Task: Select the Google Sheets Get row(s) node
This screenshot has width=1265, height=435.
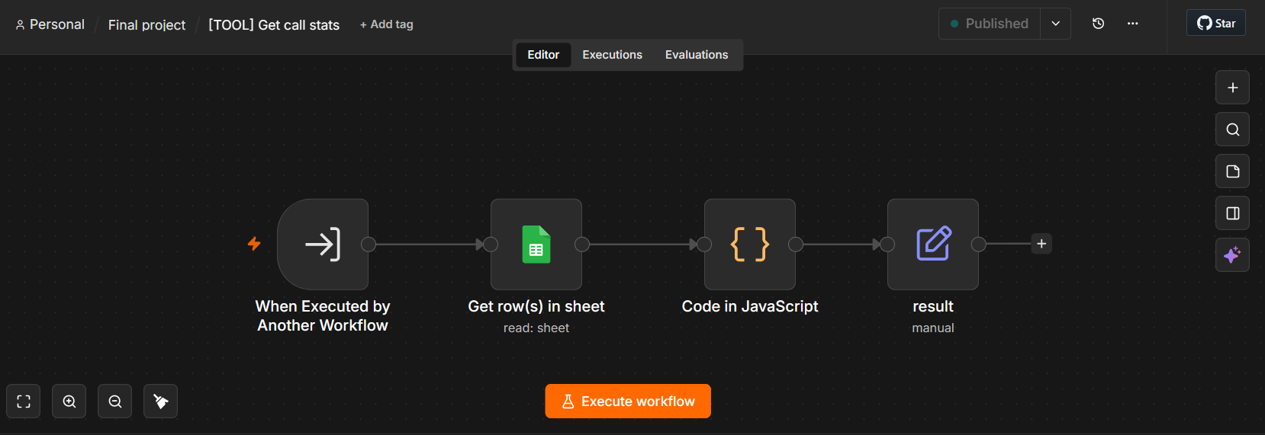Action: click(536, 245)
